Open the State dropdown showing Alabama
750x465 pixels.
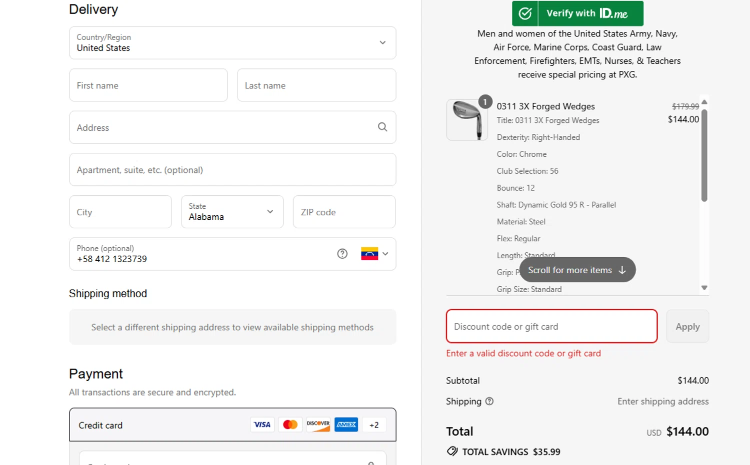232,212
